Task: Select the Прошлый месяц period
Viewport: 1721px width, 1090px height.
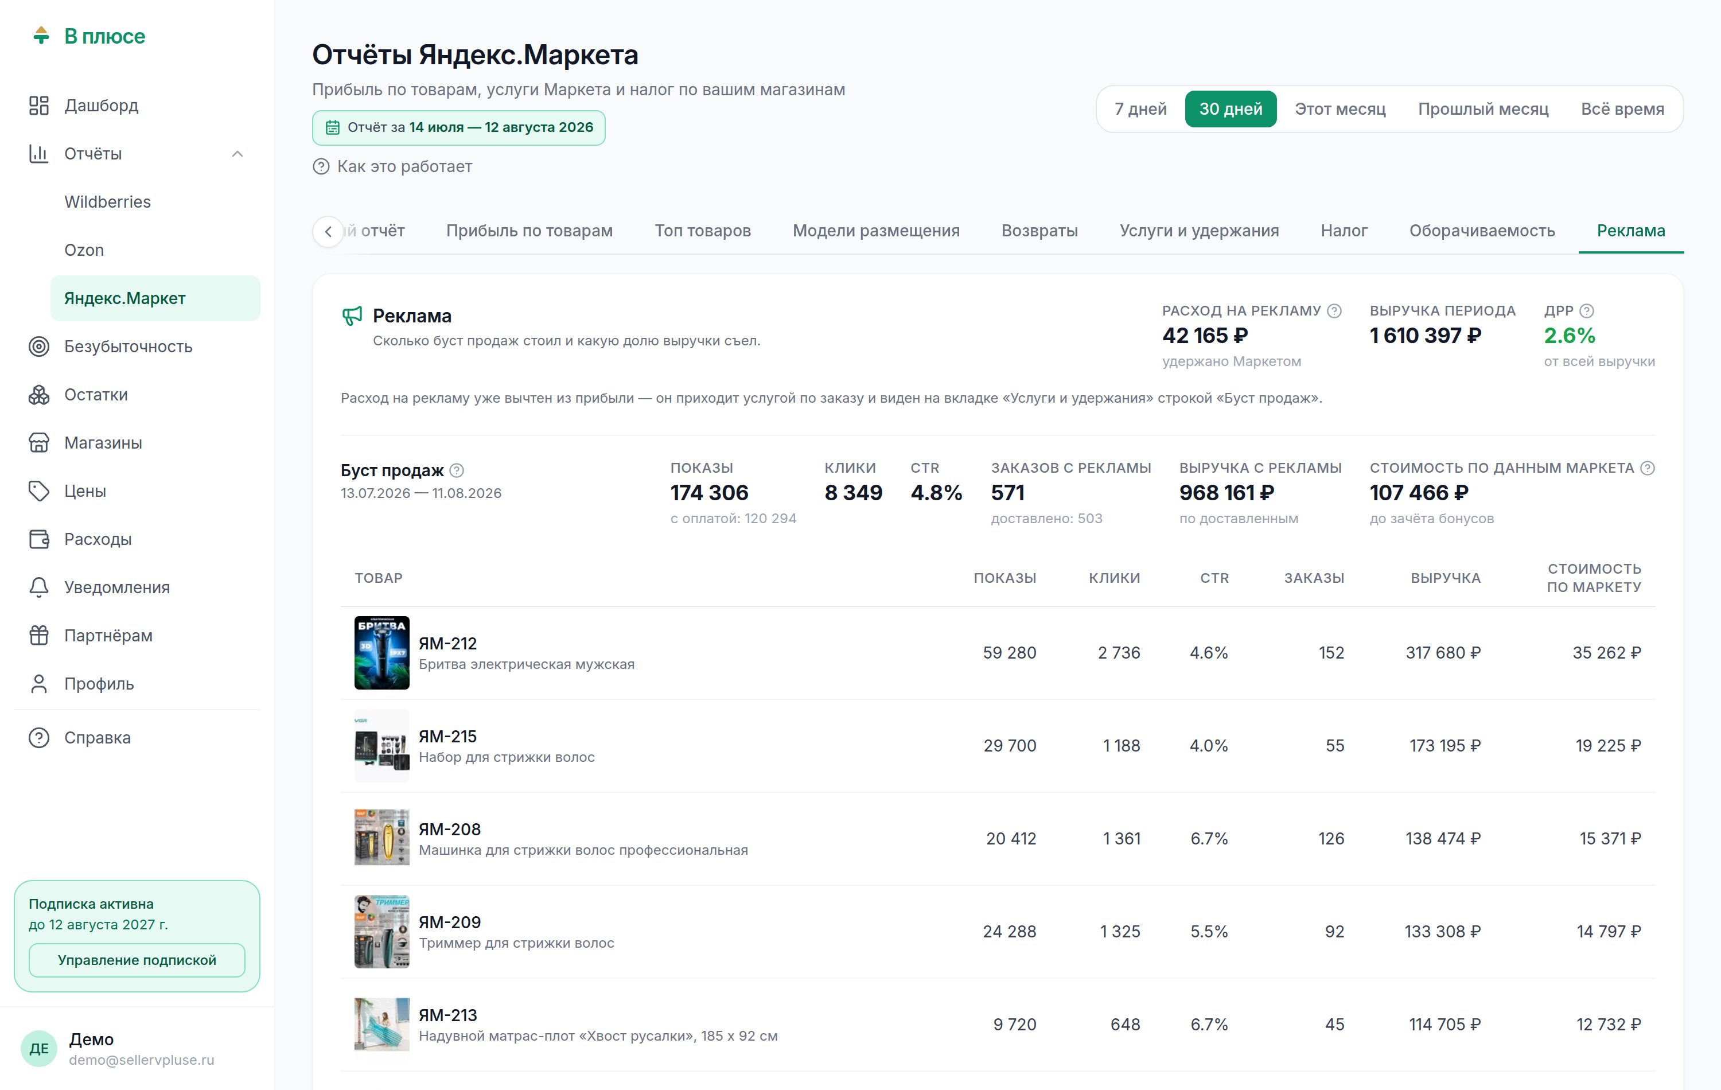Action: pyautogui.click(x=1483, y=110)
